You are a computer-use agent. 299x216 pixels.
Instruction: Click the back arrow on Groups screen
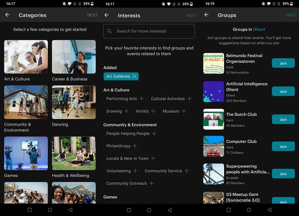[x=206, y=15]
